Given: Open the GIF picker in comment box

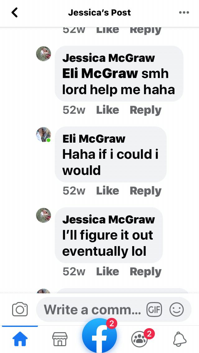Looking at the screenshot, I should pos(154,309).
